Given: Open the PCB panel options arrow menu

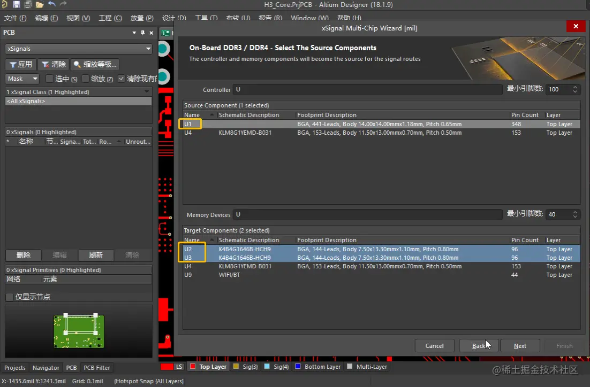Looking at the screenshot, I should click(134, 33).
